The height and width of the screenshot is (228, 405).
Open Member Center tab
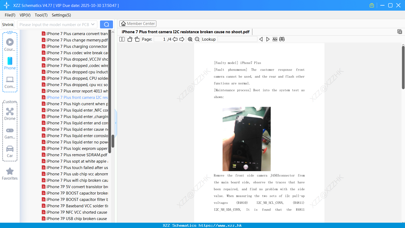click(138, 24)
